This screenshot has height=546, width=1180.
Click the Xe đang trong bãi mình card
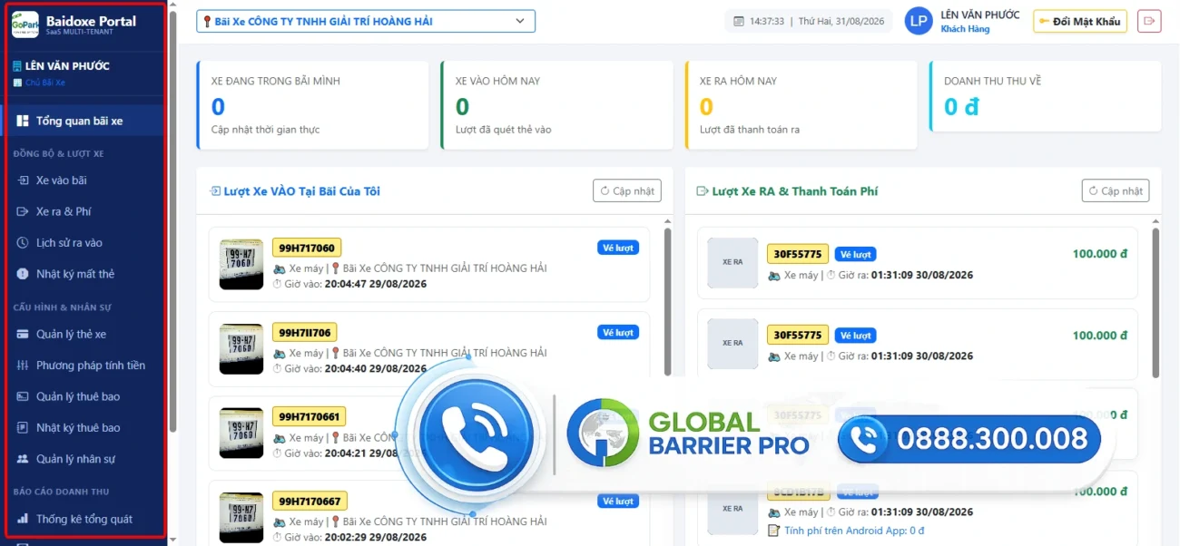(x=312, y=105)
